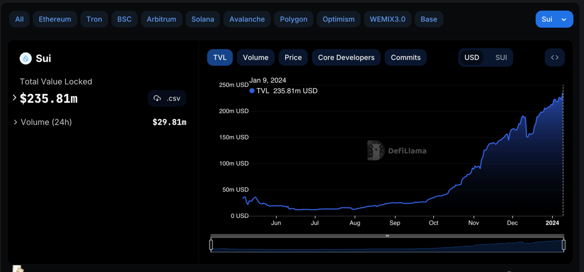Click the 0 USD axis label
This screenshot has width=584, height=272.
point(240,216)
